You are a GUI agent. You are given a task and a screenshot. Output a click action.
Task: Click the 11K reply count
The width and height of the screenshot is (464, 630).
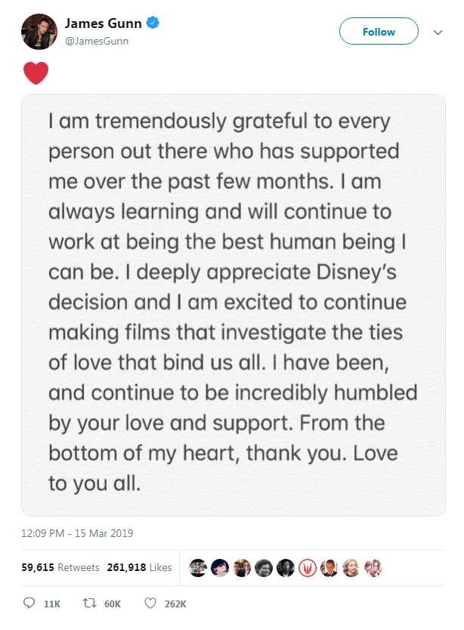coord(52,604)
